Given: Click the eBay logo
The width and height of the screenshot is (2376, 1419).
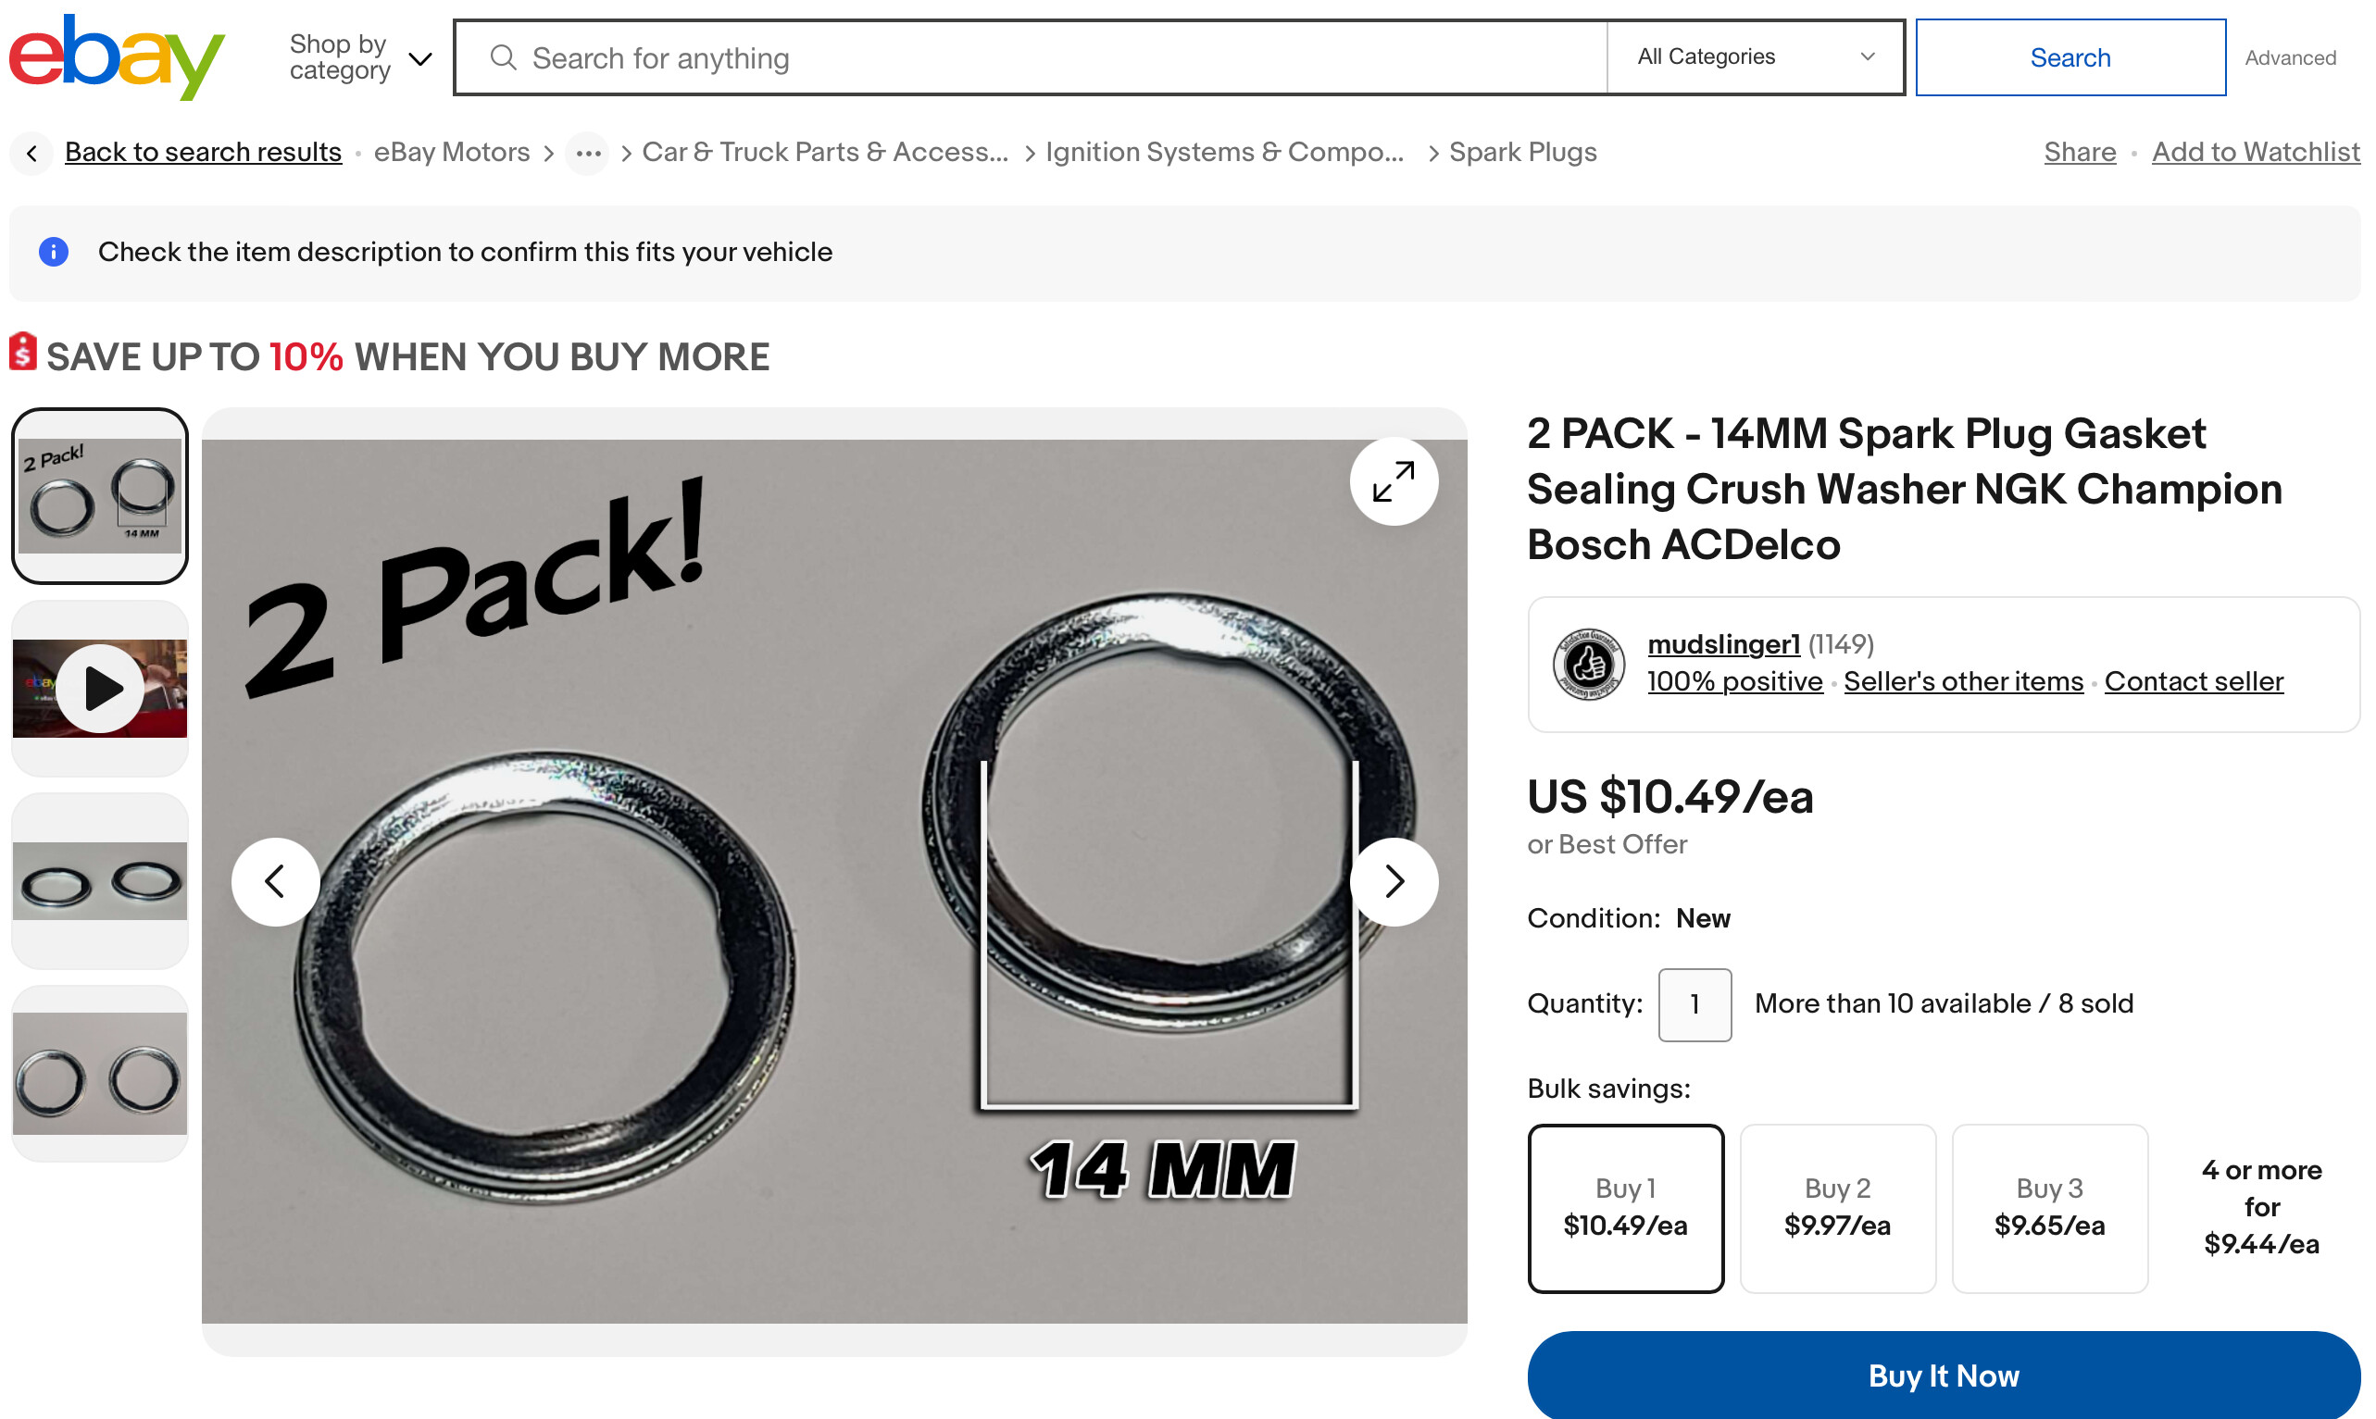Looking at the screenshot, I should [x=116, y=57].
